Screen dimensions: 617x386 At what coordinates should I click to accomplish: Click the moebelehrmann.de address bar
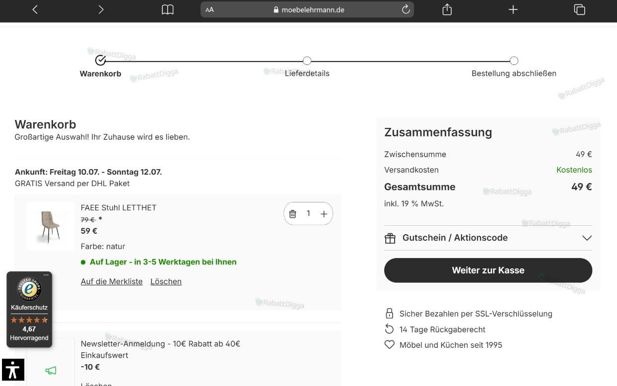(x=307, y=9)
